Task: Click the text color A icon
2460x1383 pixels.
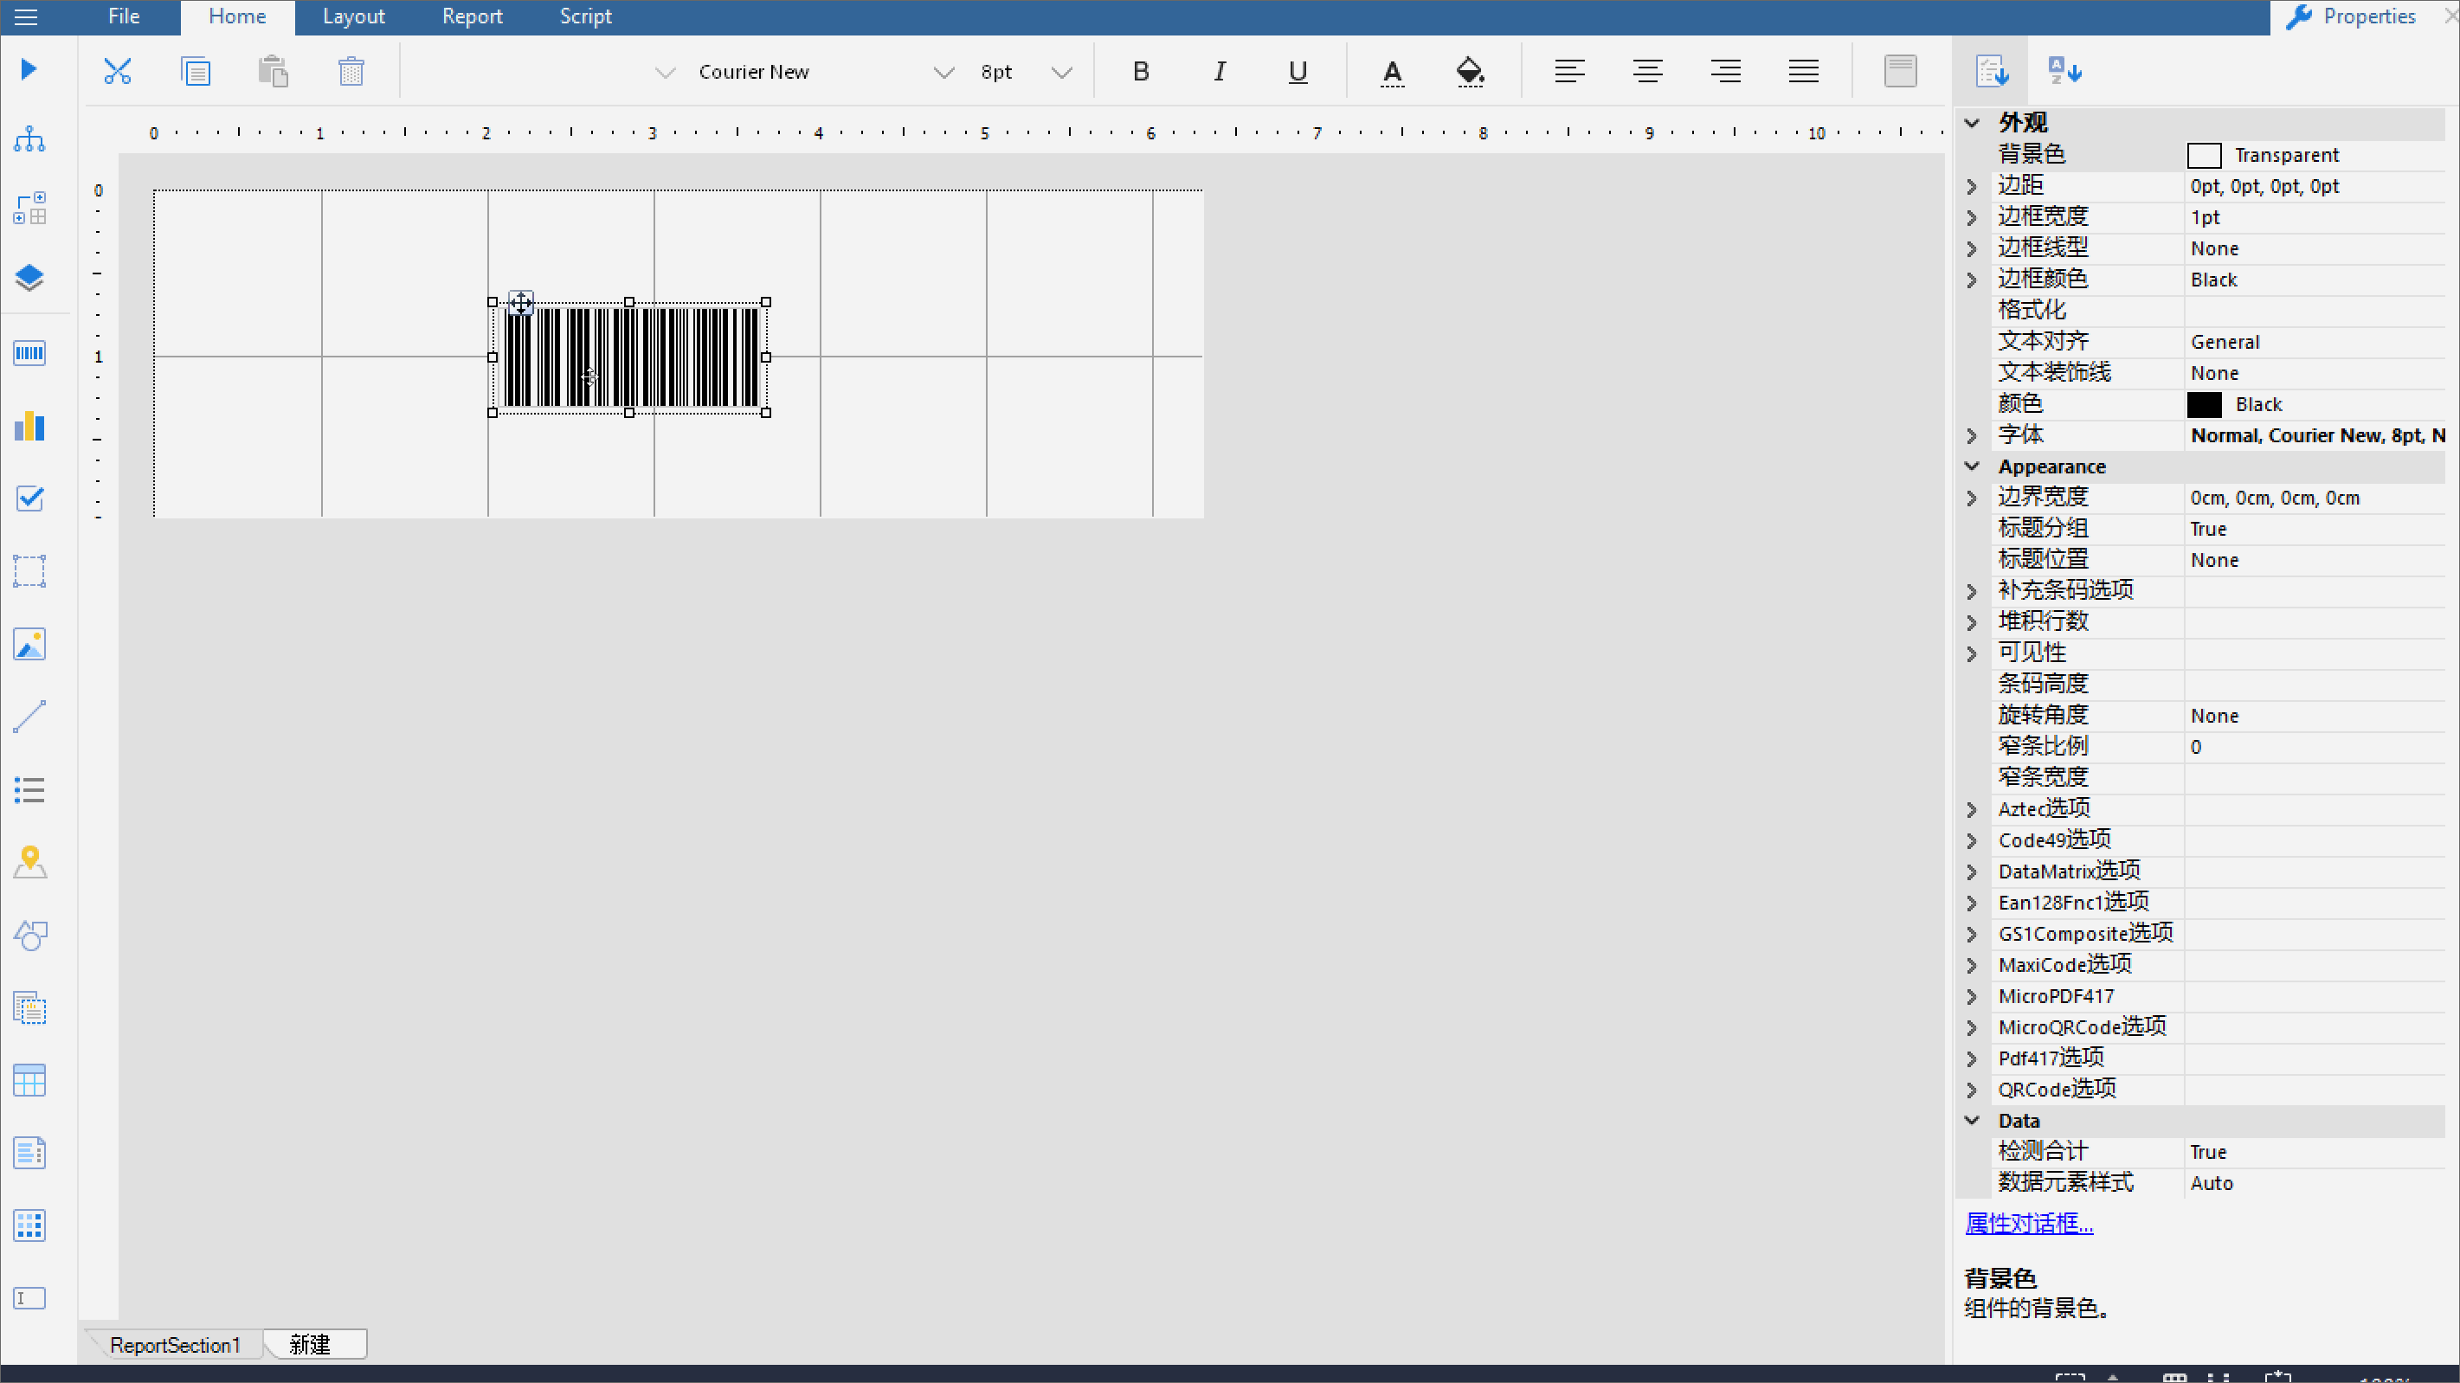Action: point(1393,72)
